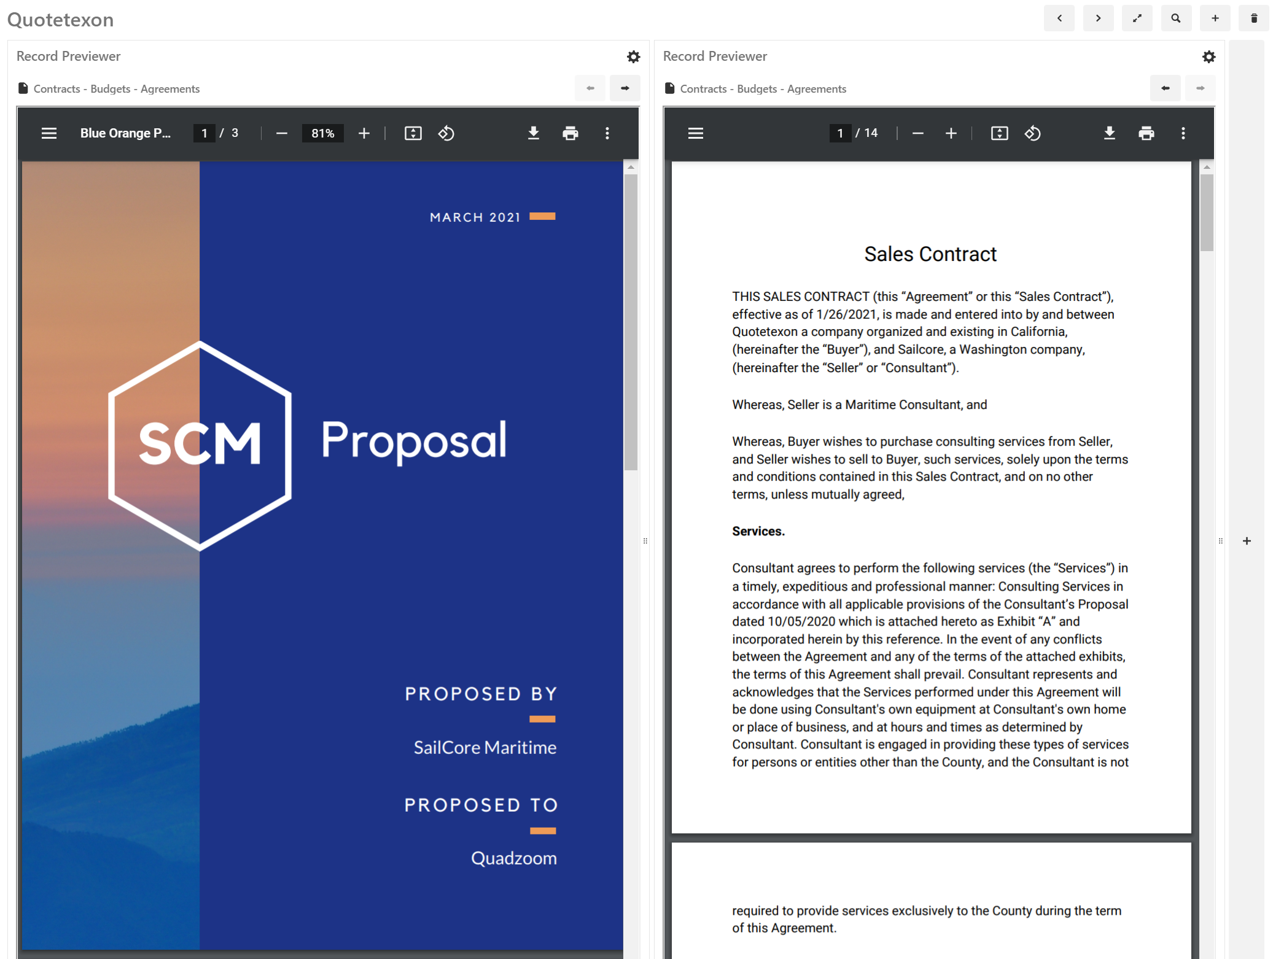Open the more options menu in left previewer
The height and width of the screenshot is (959, 1273).
pos(607,132)
